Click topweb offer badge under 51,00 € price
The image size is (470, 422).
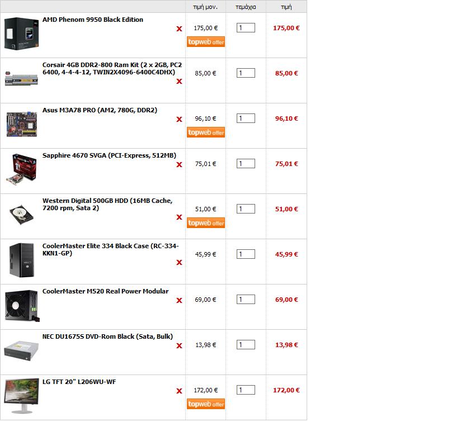[206, 223]
